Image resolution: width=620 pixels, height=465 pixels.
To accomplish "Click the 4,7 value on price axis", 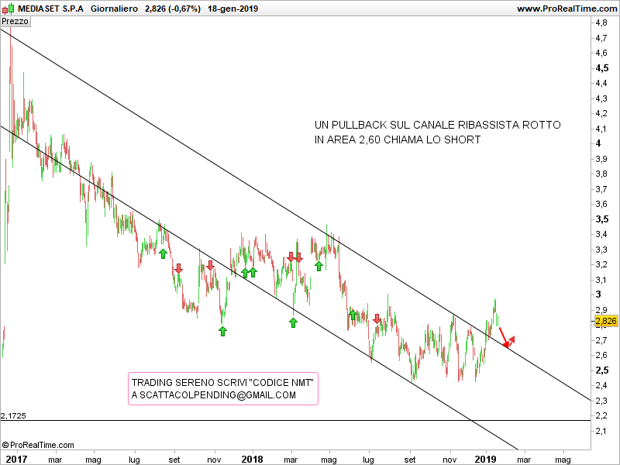I will coord(601,38).
